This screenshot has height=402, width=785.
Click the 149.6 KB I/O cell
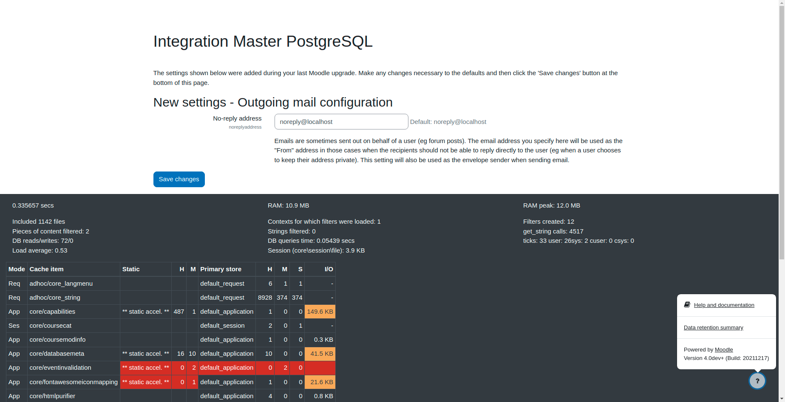coord(320,312)
